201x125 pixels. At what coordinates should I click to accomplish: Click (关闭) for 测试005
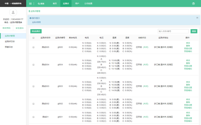(146, 47)
